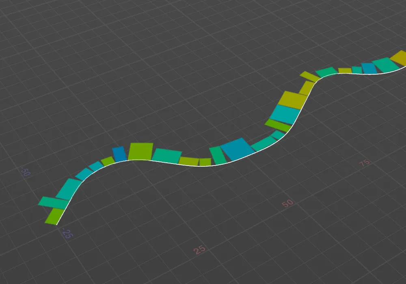Screen dimensions: 406x284
Task: Click the -50 axis label
Action: click(25, 172)
